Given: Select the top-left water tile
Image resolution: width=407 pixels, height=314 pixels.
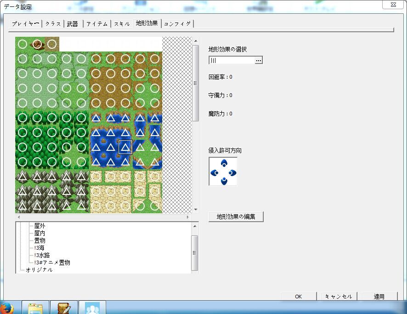Looking at the screenshot, I should (x=96, y=118).
